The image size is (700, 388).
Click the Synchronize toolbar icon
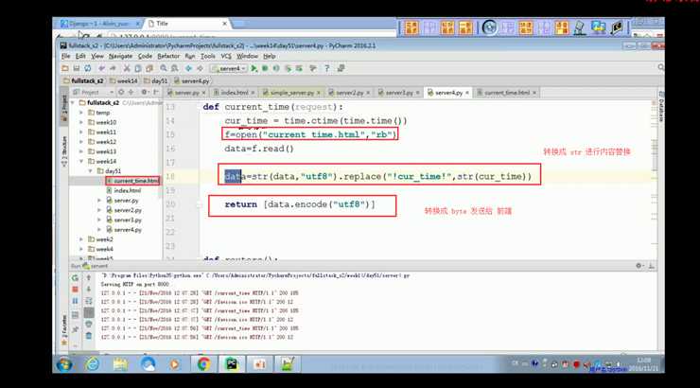click(88, 68)
